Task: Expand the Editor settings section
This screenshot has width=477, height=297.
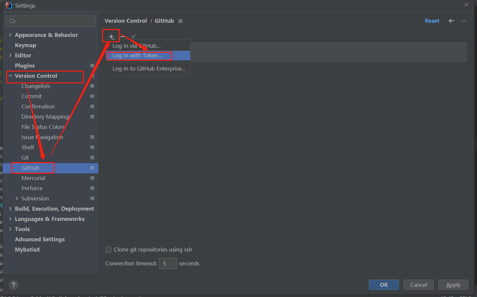Action: [x=10, y=55]
